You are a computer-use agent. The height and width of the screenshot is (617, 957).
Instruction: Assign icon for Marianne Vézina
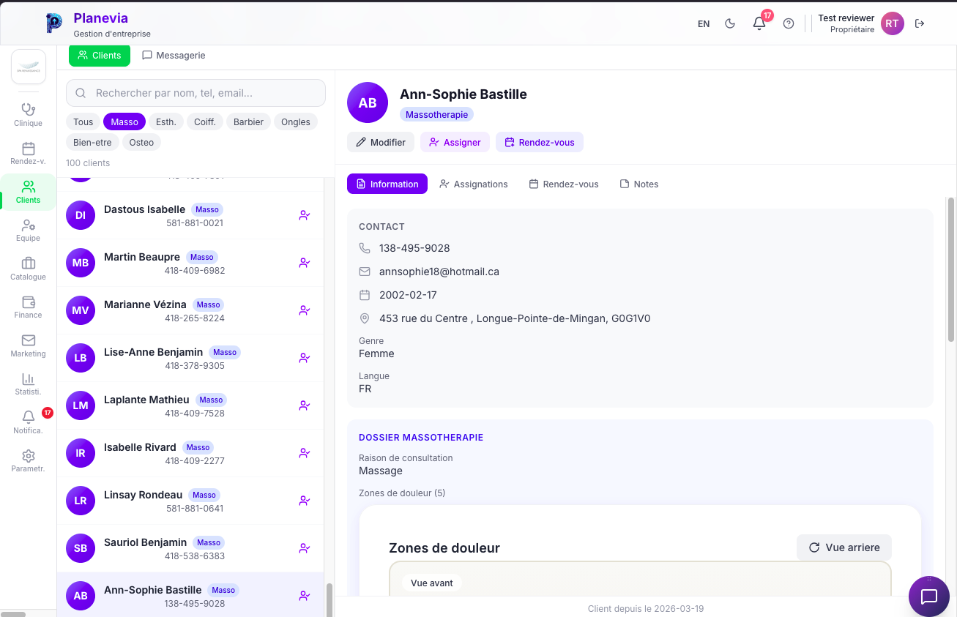pos(305,310)
